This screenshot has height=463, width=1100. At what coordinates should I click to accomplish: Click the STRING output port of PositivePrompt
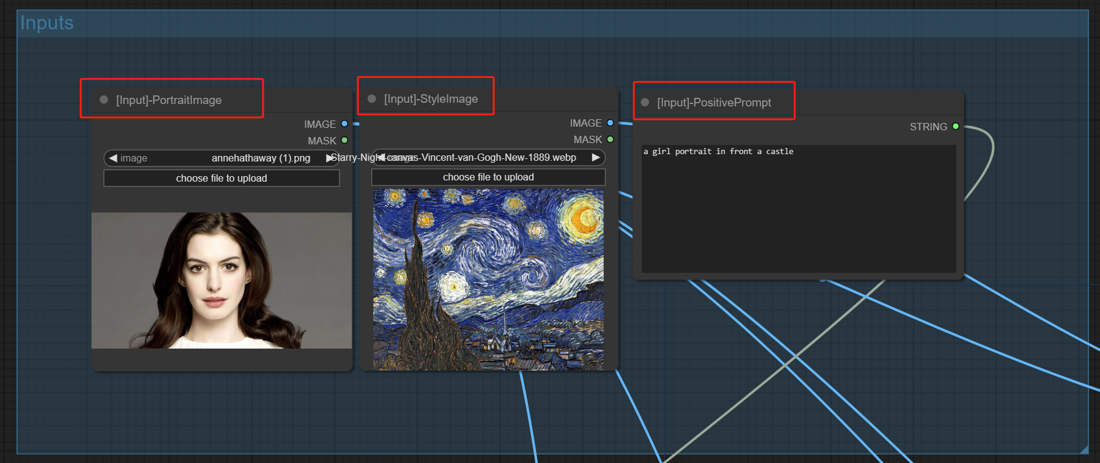click(x=956, y=127)
